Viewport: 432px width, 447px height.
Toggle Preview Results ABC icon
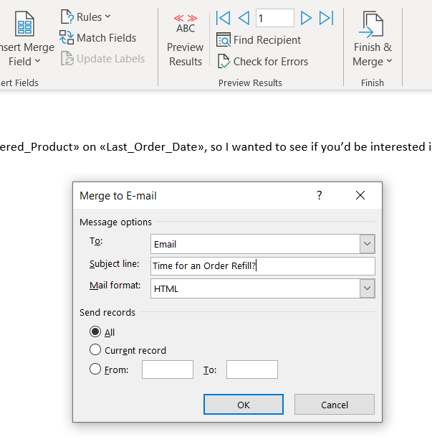[186, 24]
